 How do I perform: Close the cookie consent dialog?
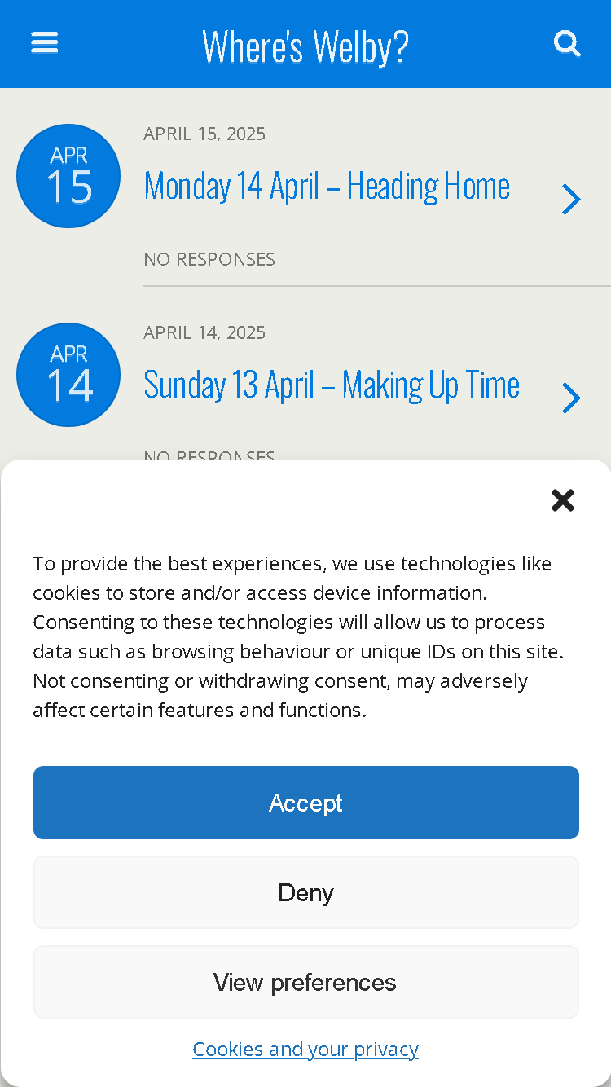563,499
